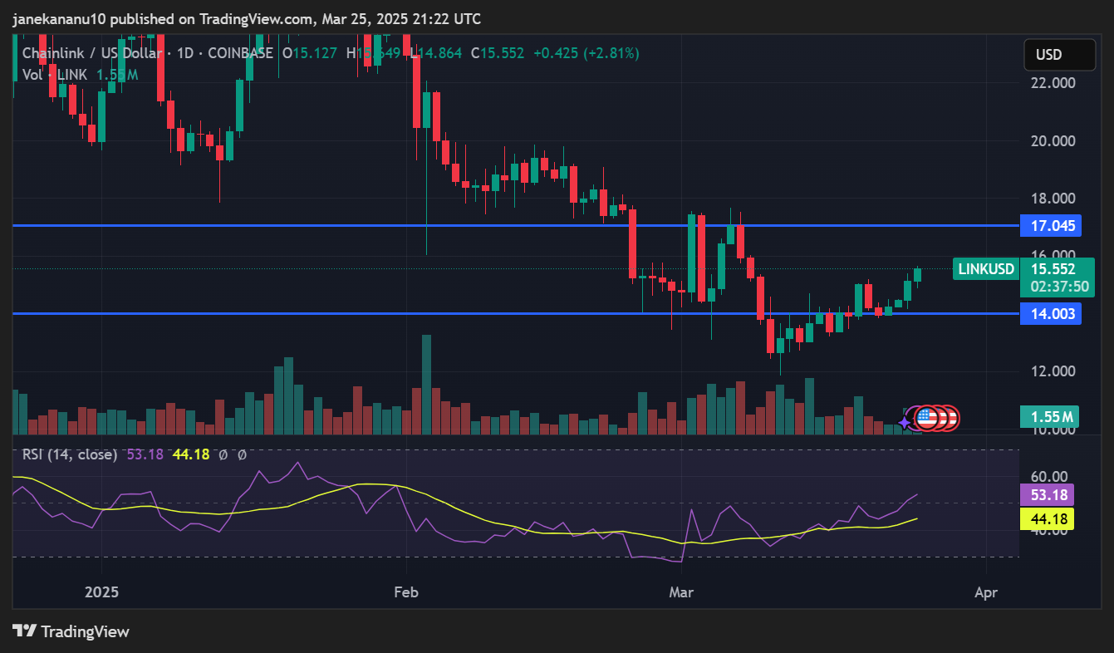Click the RSI (14, close) indicator legend
This screenshot has height=653, width=1114.
point(70,454)
